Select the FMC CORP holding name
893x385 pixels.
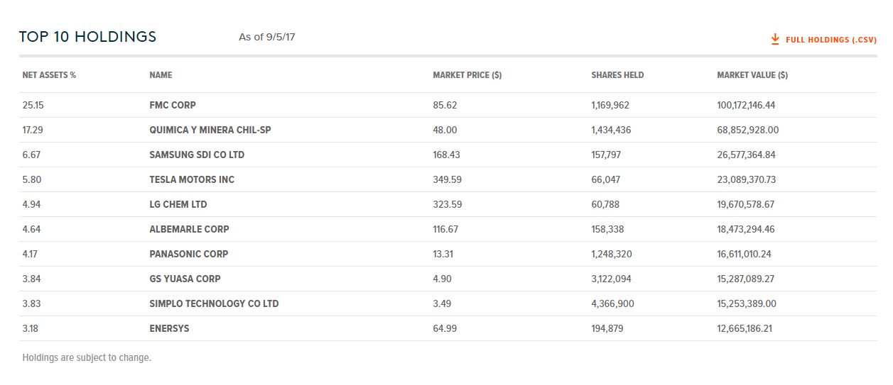click(173, 105)
